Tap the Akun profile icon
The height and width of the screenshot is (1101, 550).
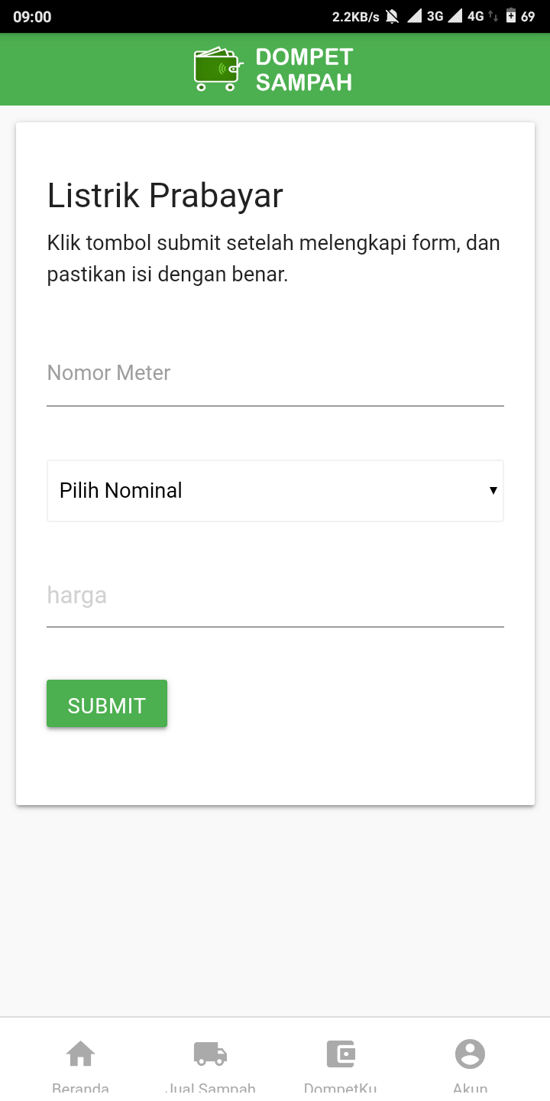point(470,1054)
